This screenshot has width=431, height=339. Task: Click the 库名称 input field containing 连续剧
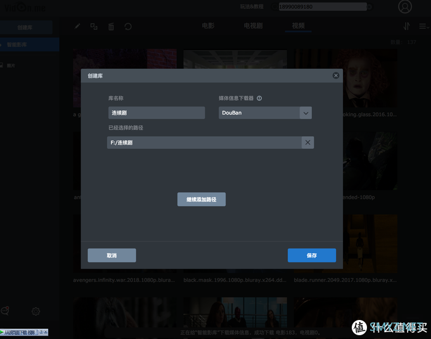[x=157, y=113]
